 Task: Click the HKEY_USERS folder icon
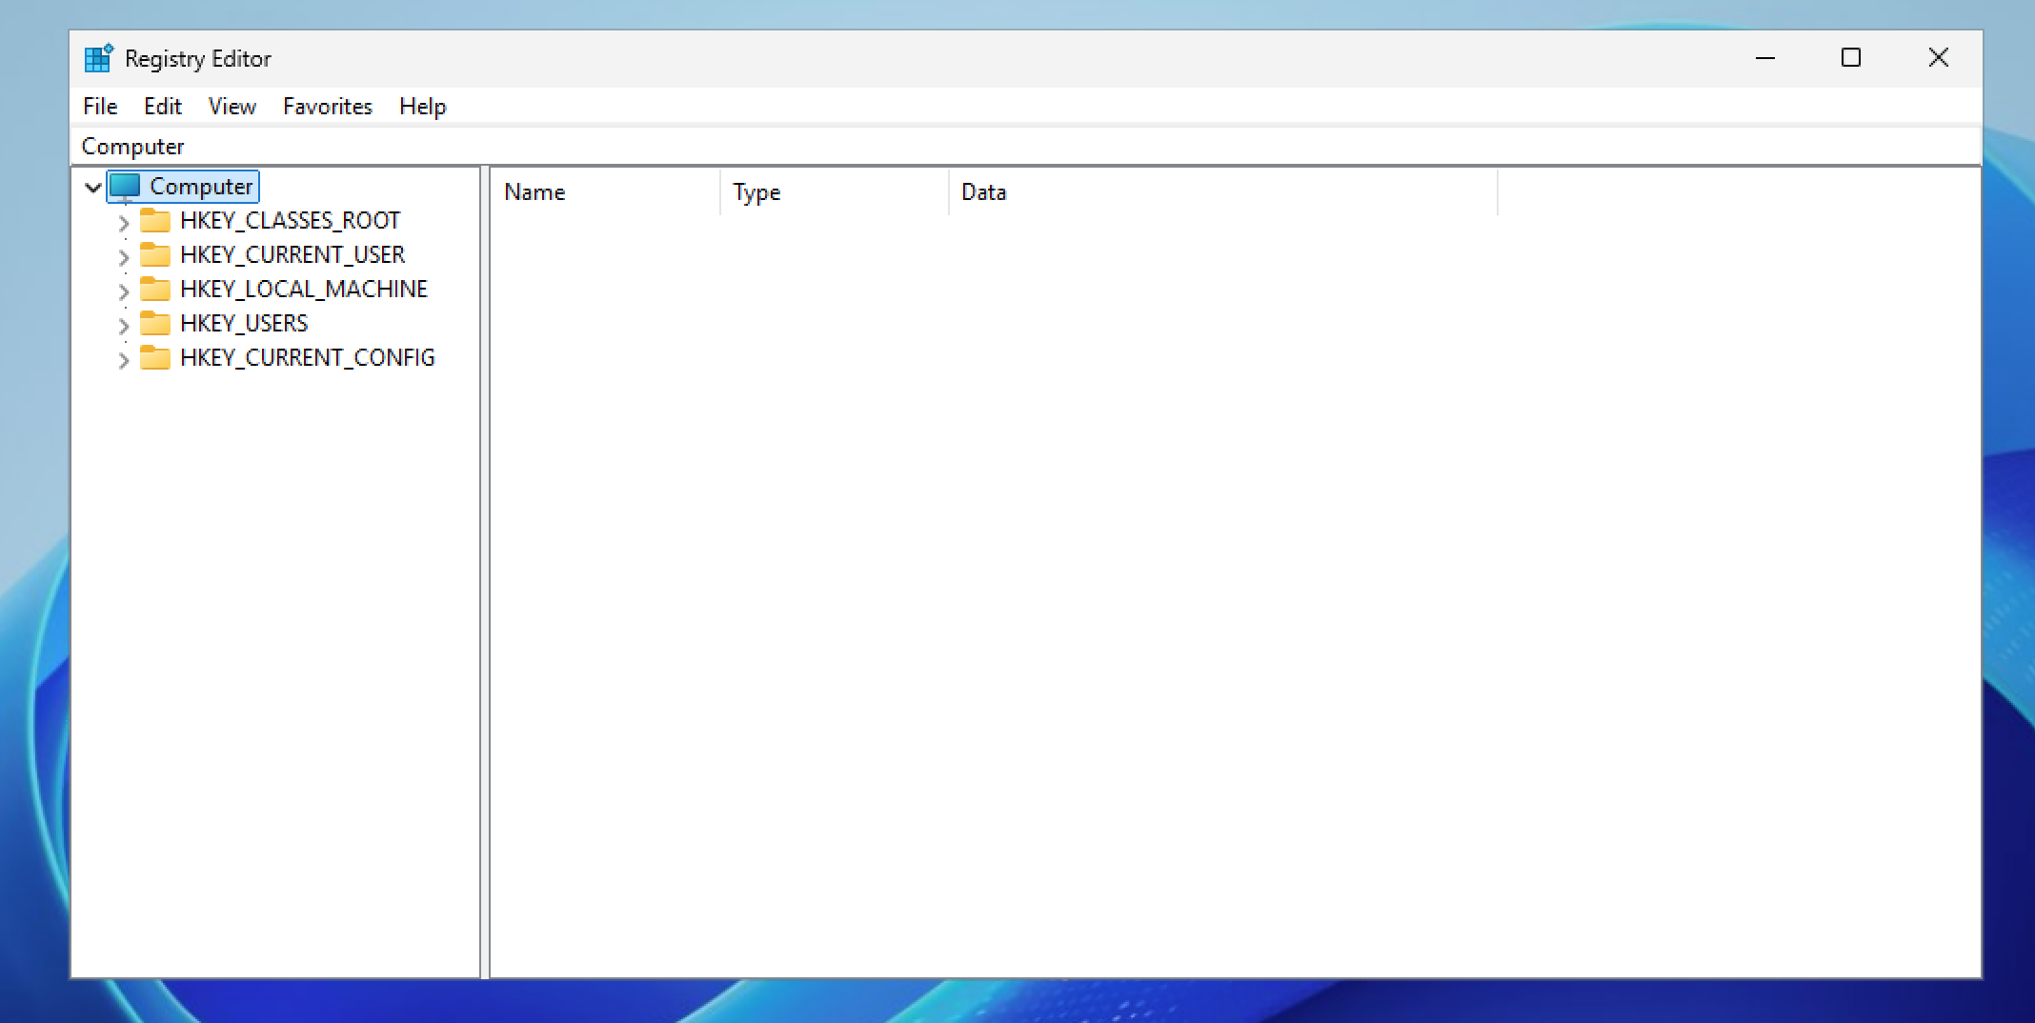pos(155,323)
